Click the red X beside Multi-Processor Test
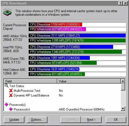Screen dimensions: 129x126 [11, 90]
